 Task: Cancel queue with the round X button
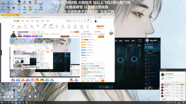click(100, 87)
